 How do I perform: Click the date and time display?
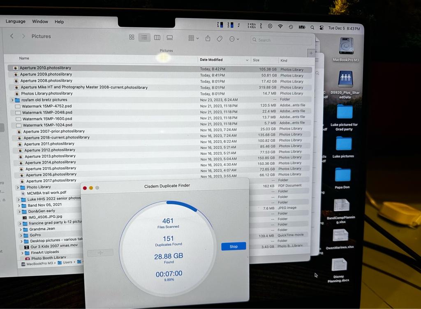pyautogui.click(x=344, y=28)
